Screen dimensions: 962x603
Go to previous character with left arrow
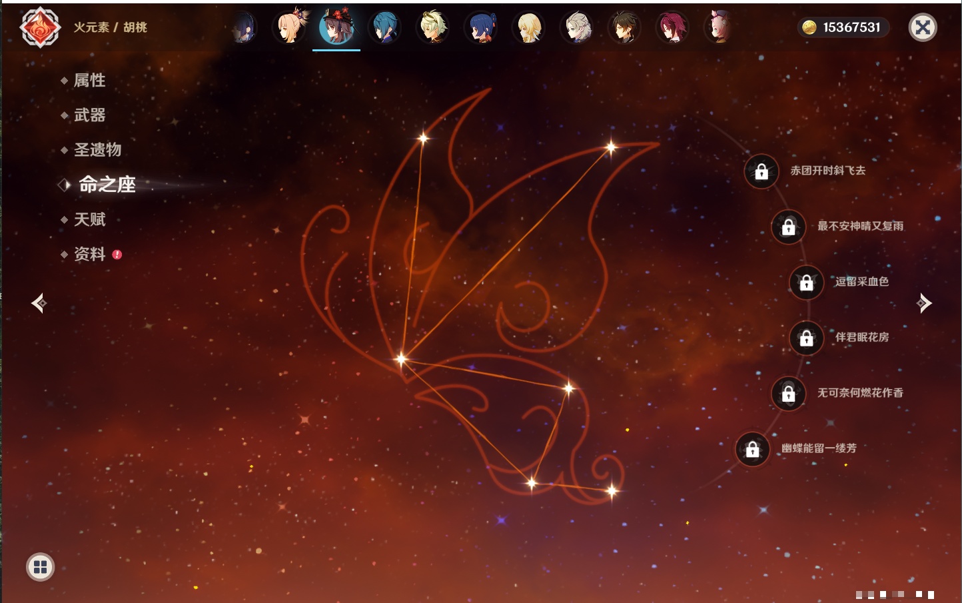tap(39, 303)
